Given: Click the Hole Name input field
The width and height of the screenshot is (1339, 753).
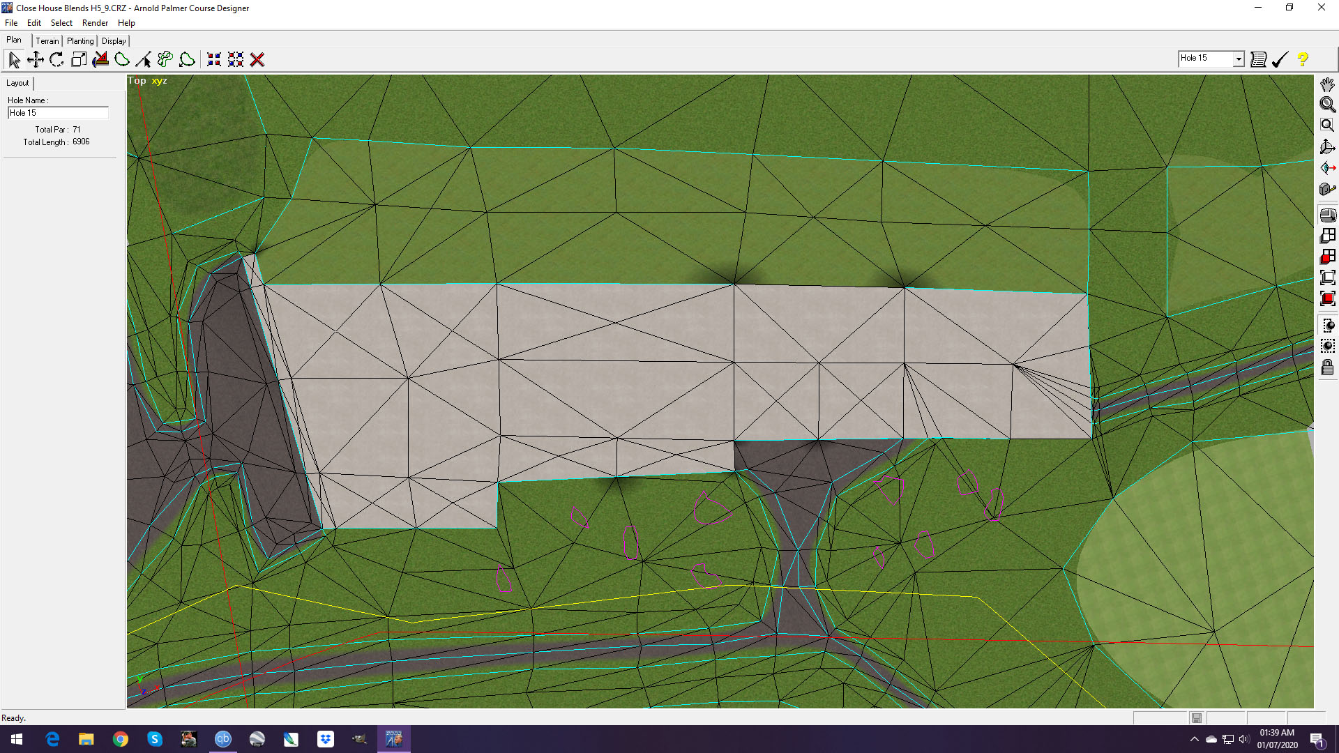Looking at the screenshot, I should coord(58,113).
